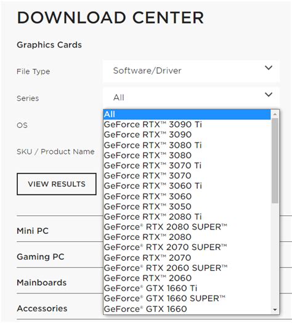The height and width of the screenshot is (323, 292).
Task: Expand the Mainboards section
Action: pos(42,282)
